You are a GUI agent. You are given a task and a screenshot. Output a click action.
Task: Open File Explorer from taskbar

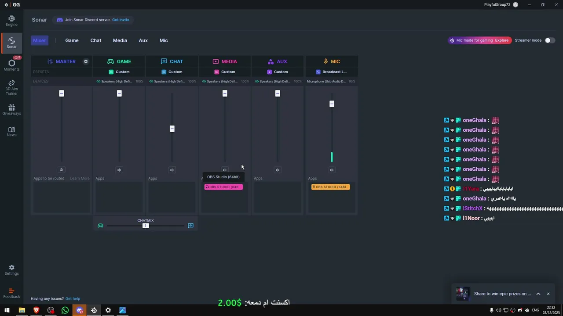point(22,310)
